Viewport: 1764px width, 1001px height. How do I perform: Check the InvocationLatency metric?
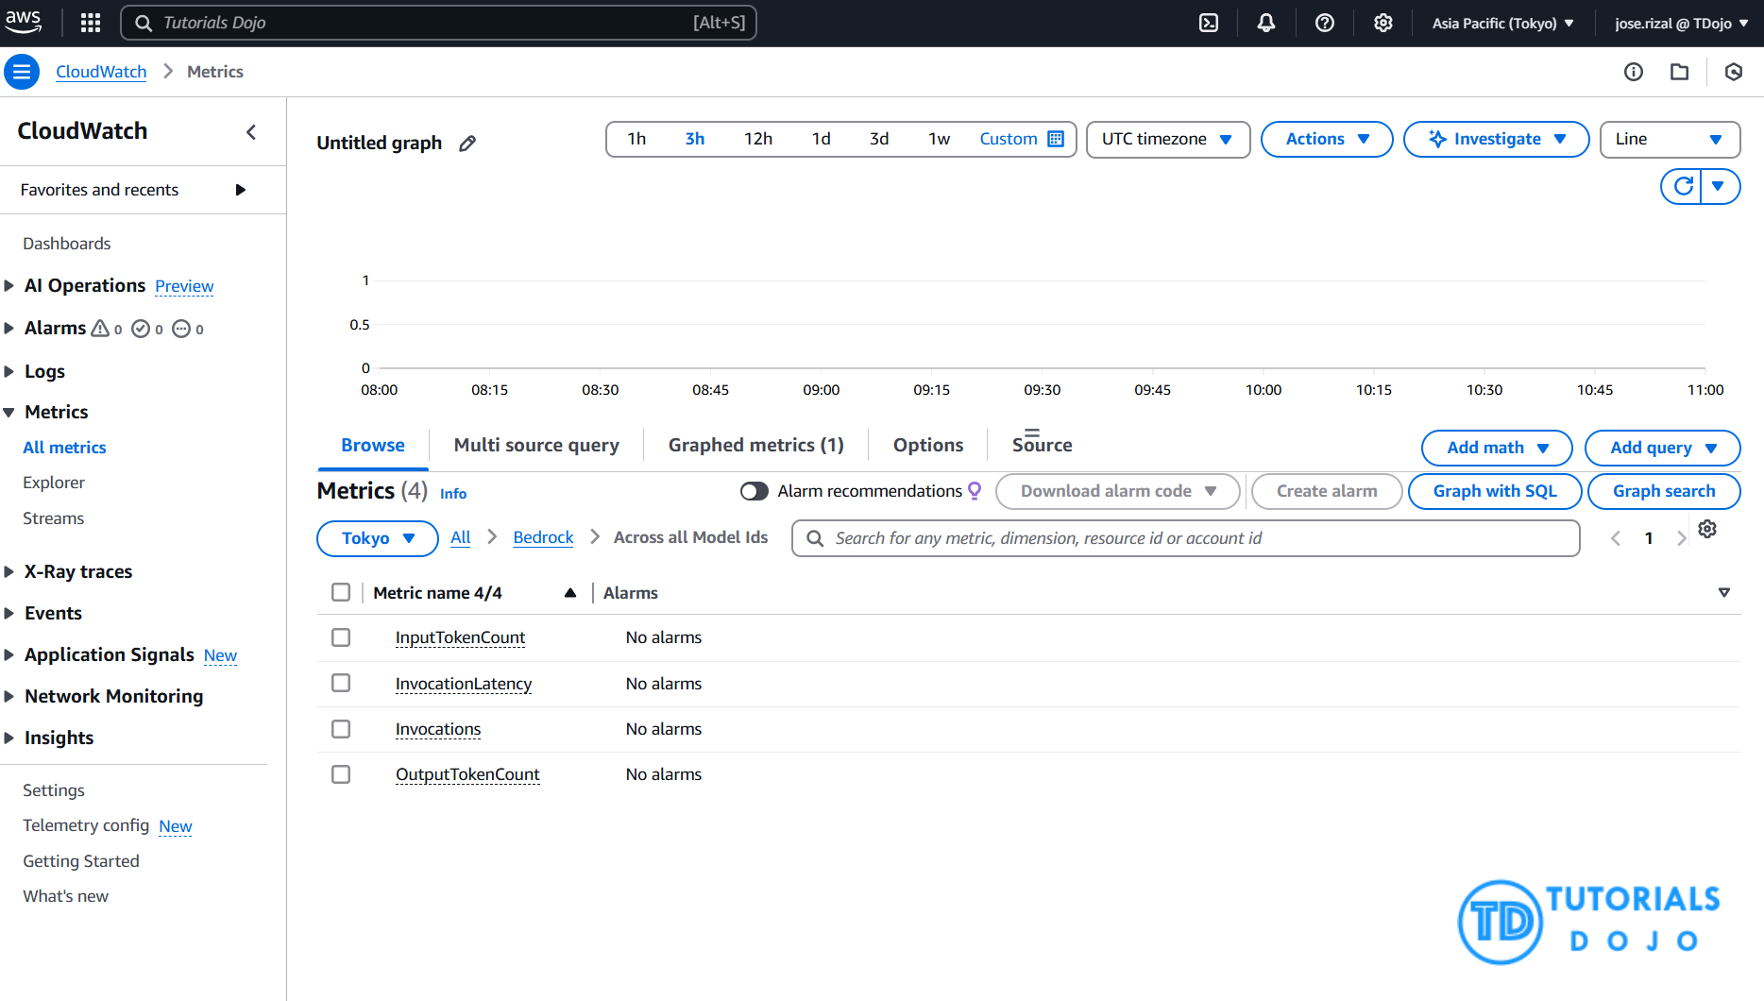point(341,683)
